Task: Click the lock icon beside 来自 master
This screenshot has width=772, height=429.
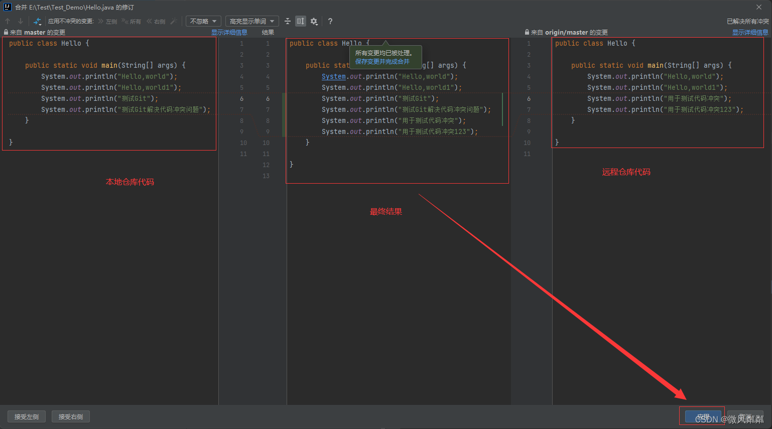Action: pos(6,32)
